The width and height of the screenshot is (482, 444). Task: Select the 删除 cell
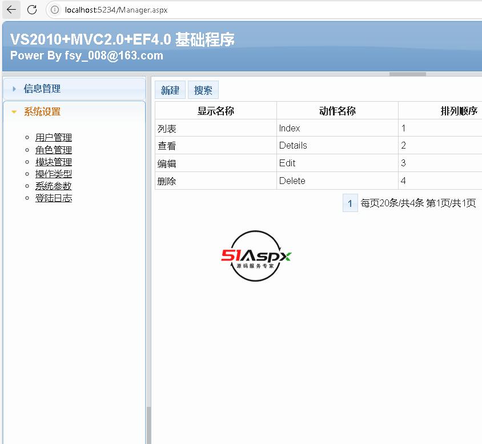216,181
